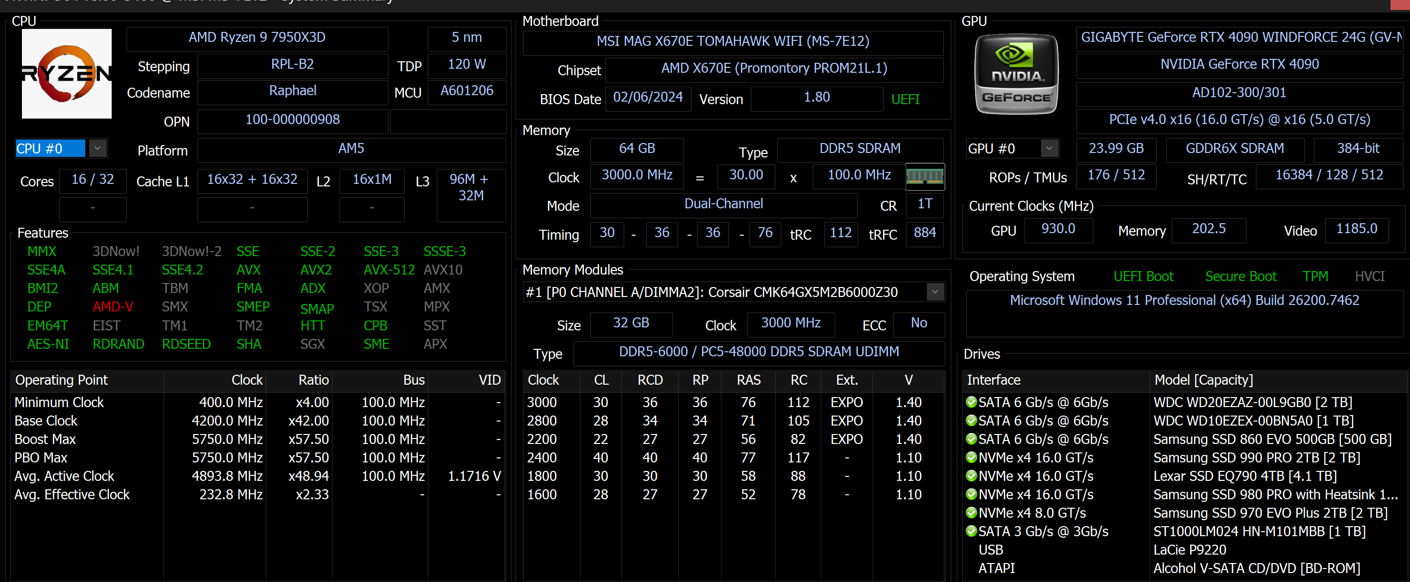Click green check beside Samsung SSD 970 EVO Plus
1410x582 pixels.
(971, 513)
